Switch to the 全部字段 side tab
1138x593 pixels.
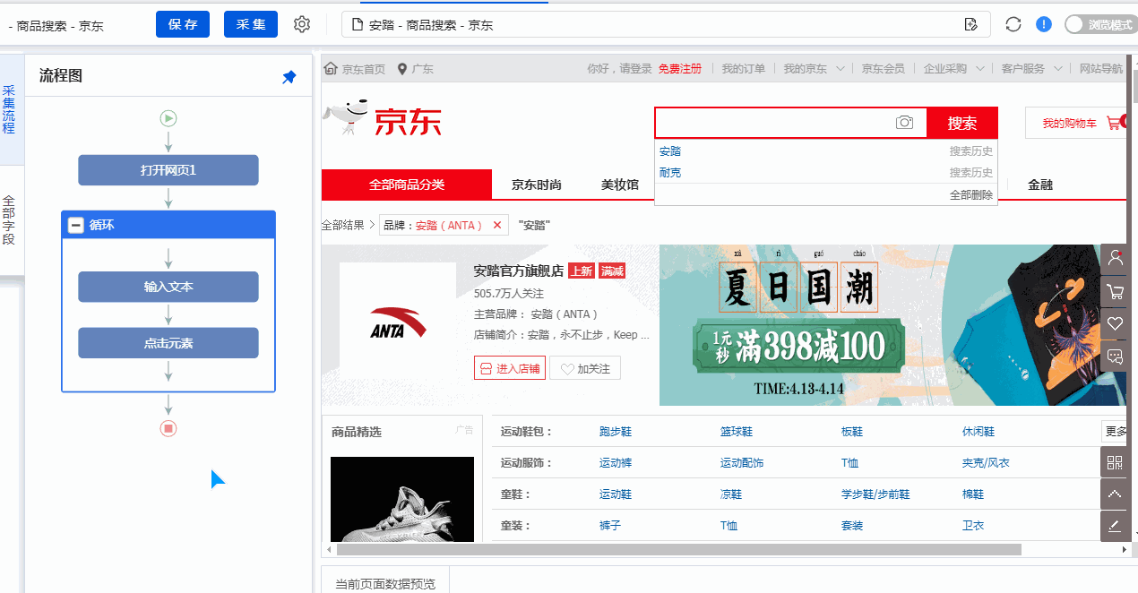point(9,220)
